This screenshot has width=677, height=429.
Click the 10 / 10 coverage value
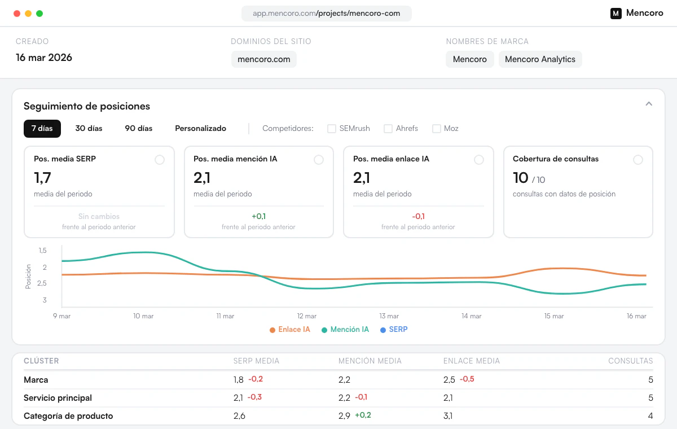pyautogui.click(x=529, y=178)
